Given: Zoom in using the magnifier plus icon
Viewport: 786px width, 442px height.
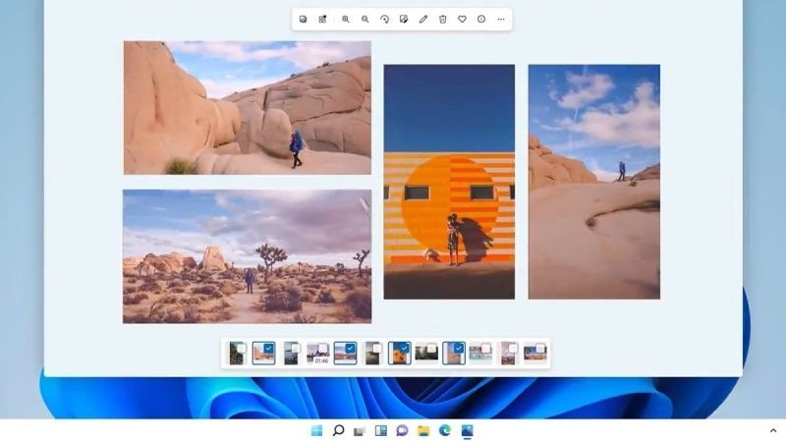Looking at the screenshot, I should (x=346, y=19).
